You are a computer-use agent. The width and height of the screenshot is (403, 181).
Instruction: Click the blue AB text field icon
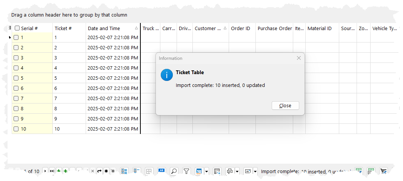[x=162, y=171]
